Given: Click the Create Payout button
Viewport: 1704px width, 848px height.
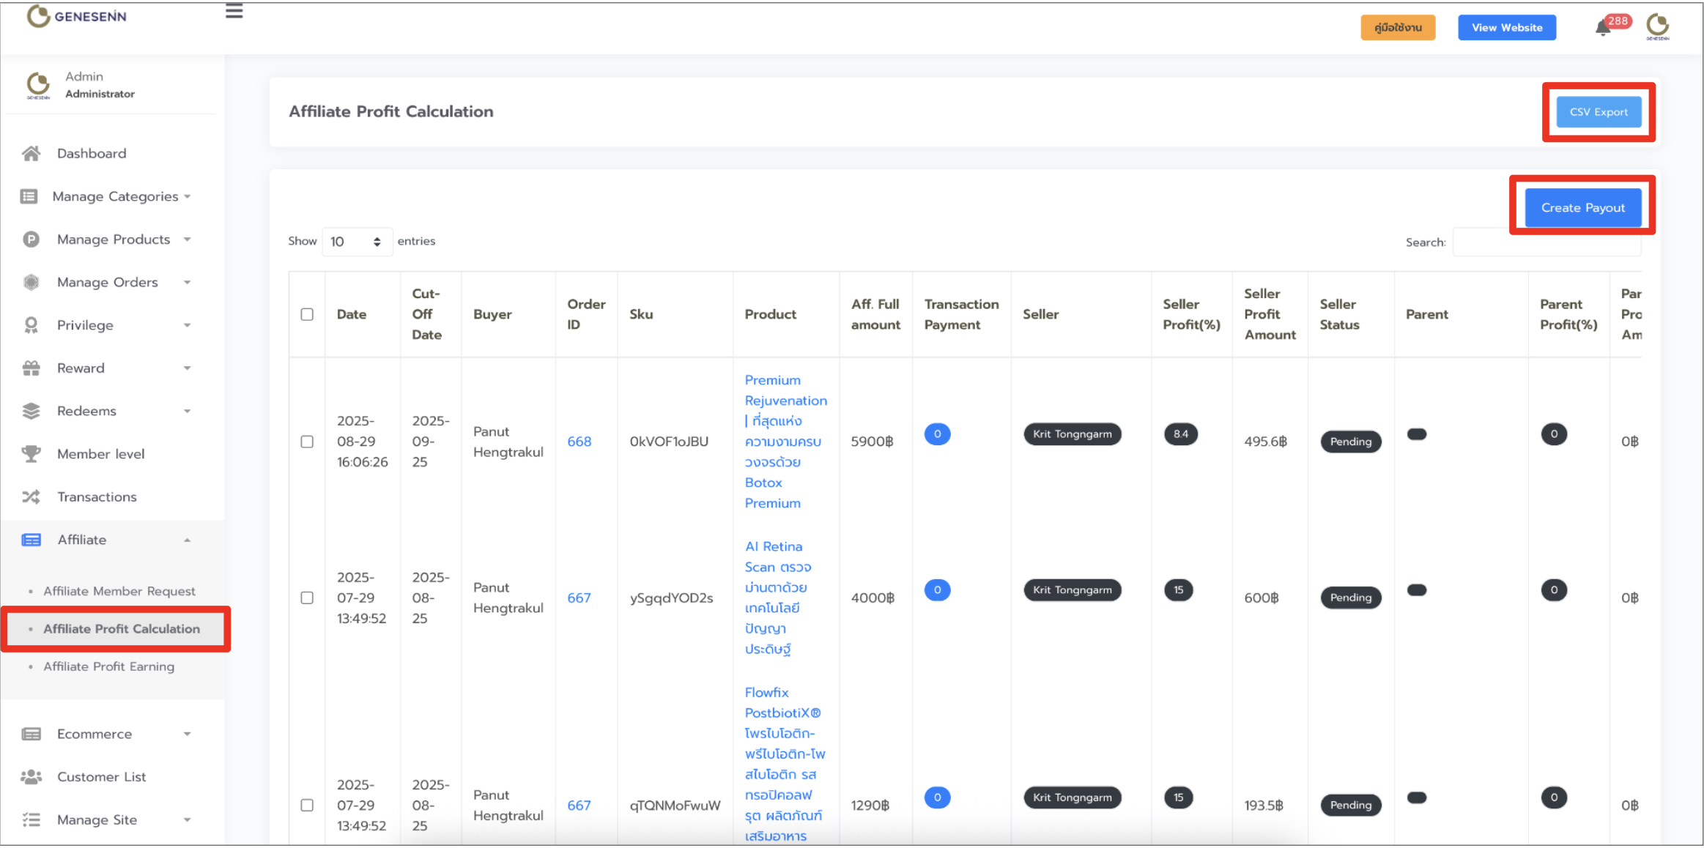Looking at the screenshot, I should click(x=1582, y=208).
